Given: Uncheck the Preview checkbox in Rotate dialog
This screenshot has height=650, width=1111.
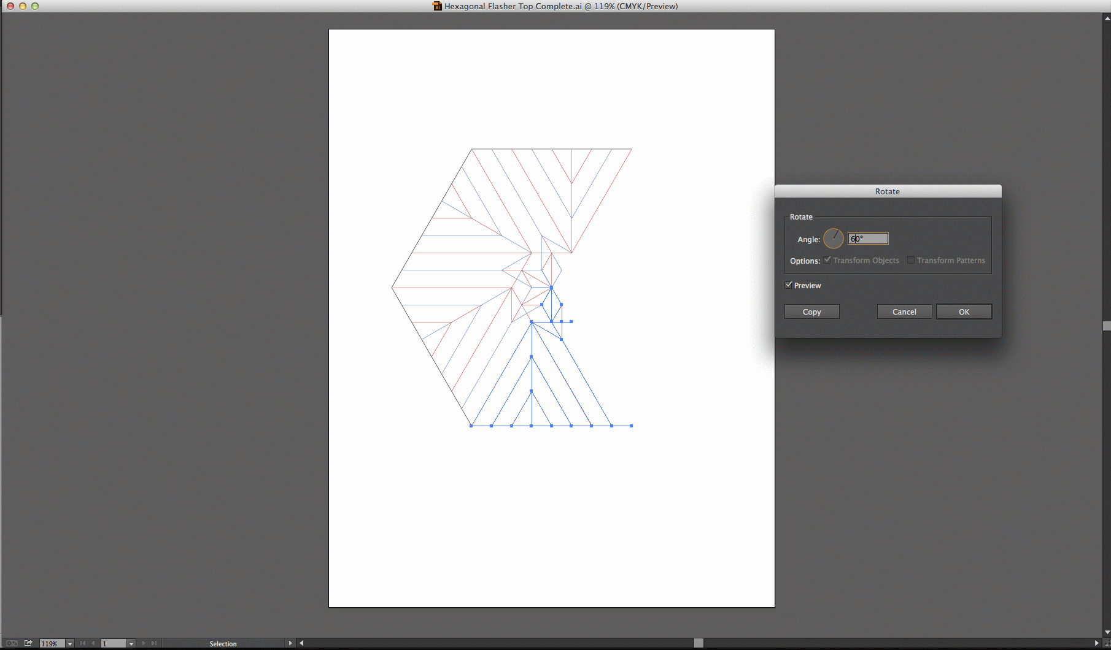Looking at the screenshot, I should pos(789,285).
